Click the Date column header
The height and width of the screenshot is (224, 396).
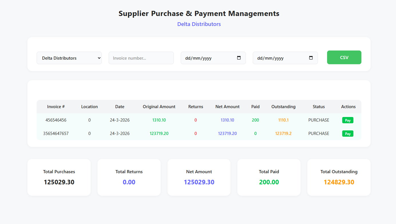pos(120,107)
